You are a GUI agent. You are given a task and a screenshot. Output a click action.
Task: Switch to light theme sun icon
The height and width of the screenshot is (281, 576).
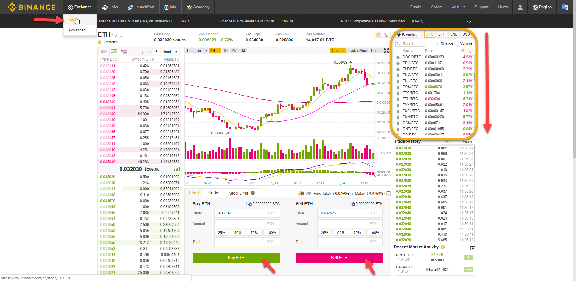378,35
